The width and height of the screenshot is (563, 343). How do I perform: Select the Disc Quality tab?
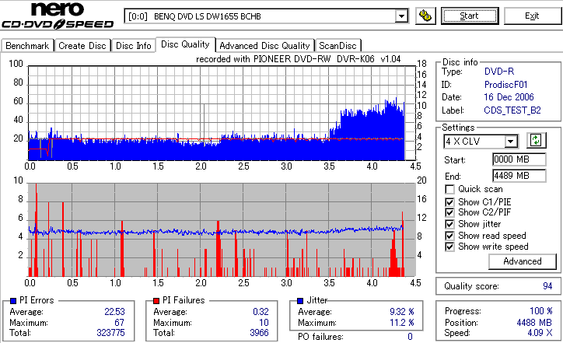tap(185, 44)
